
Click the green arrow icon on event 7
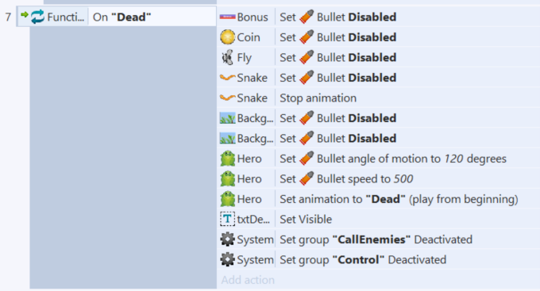[24, 14]
